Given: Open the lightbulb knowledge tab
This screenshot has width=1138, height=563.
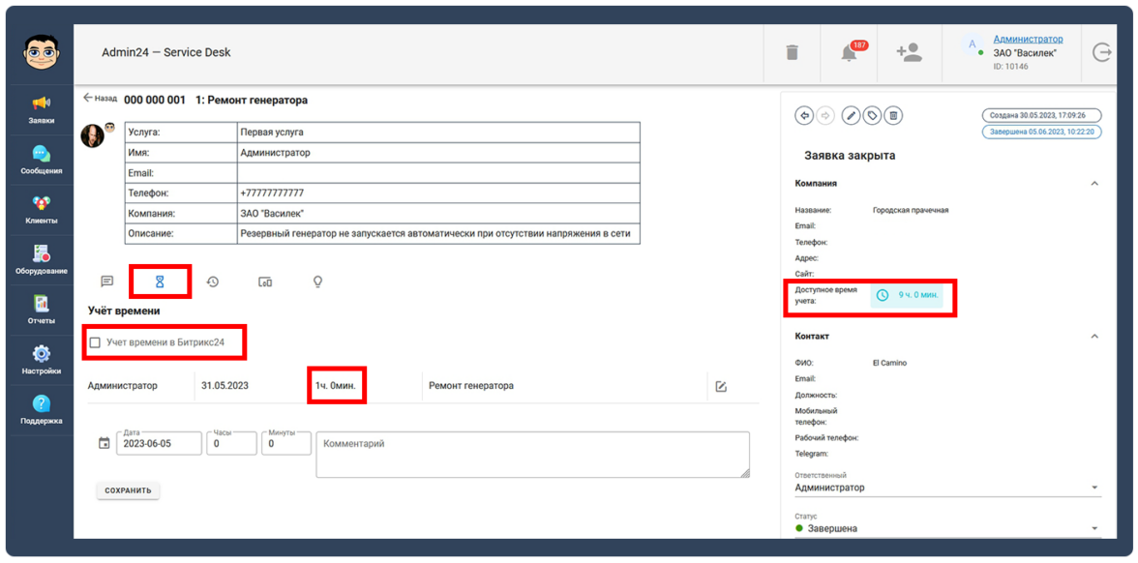Looking at the screenshot, I should (317, 281).
